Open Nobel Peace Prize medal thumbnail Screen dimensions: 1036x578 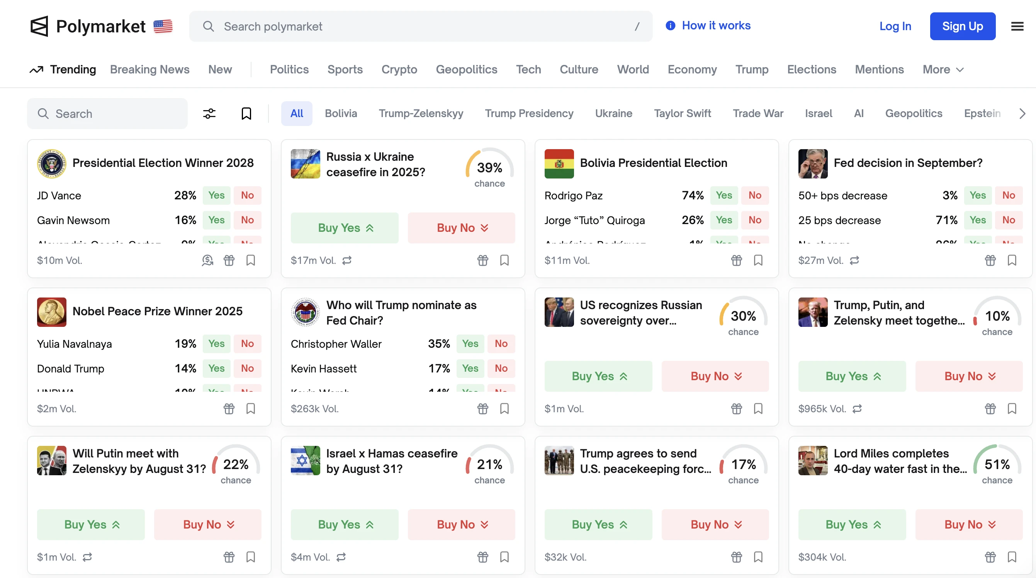(51, 312)
